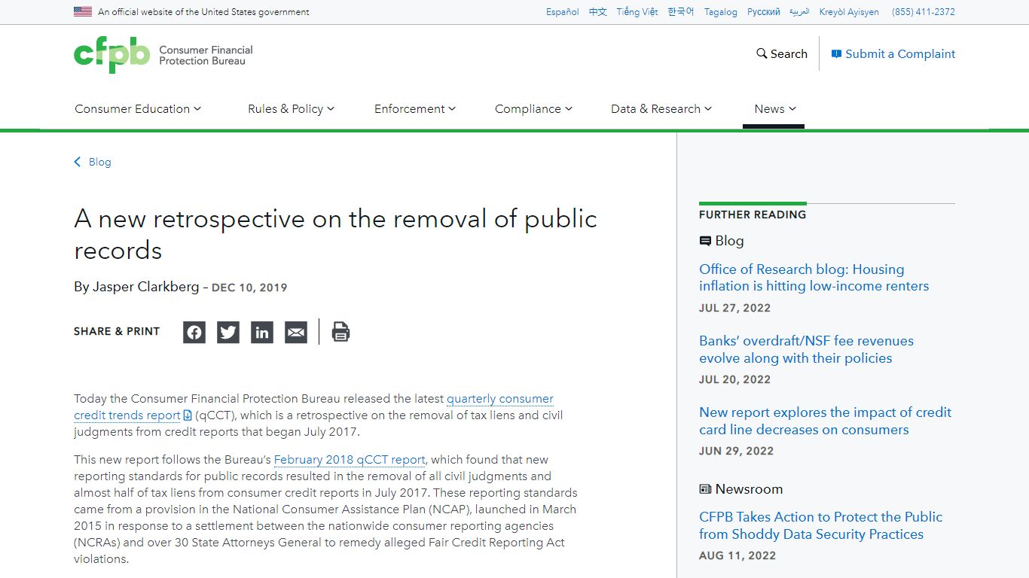Switch language to 中文
Screen dimensions: 1029x578
598,12
